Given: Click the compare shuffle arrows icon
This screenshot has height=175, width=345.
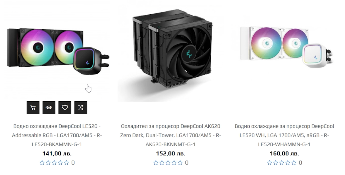Looking at the screenshot, I should (x=81, y=107).
